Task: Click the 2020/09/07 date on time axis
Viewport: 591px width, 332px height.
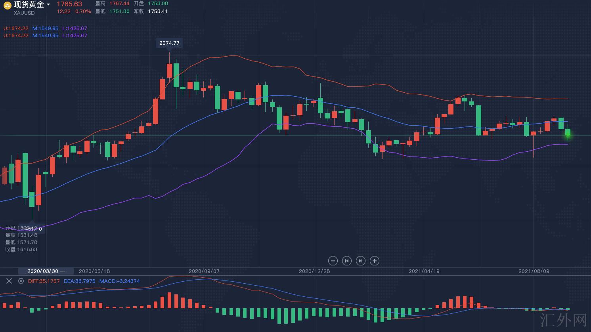Action: click(204, 271)
